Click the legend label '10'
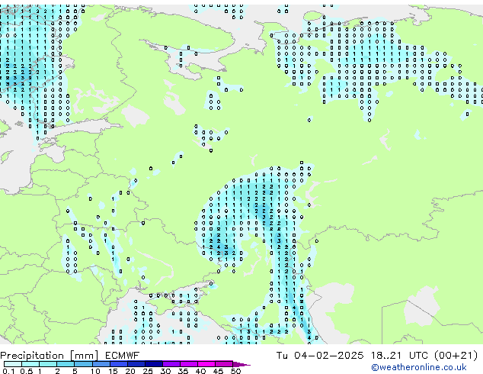Screen dimensions: 483x374 click(x=95, y=371)
